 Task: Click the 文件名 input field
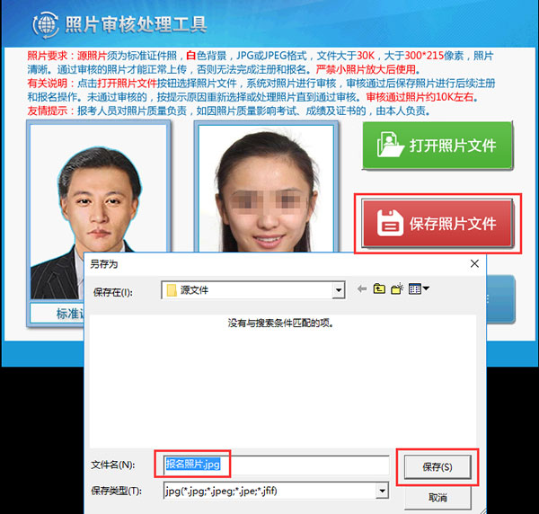[277, 465]
